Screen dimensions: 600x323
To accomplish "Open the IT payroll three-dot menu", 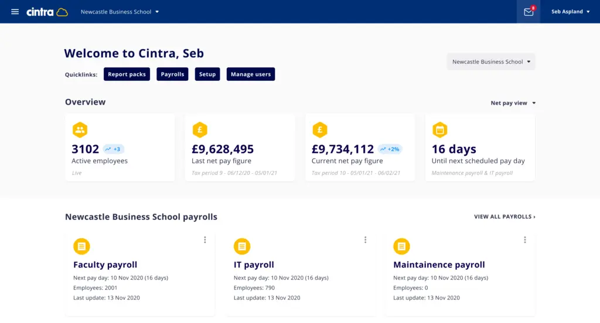I will (365, 240).
